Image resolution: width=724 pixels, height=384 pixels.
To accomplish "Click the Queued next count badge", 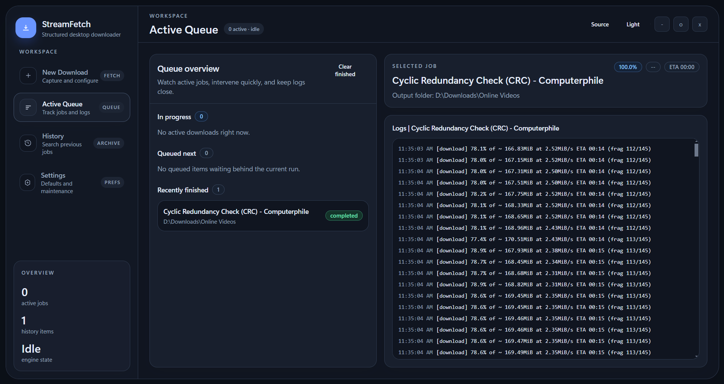I will click(206, 153).
